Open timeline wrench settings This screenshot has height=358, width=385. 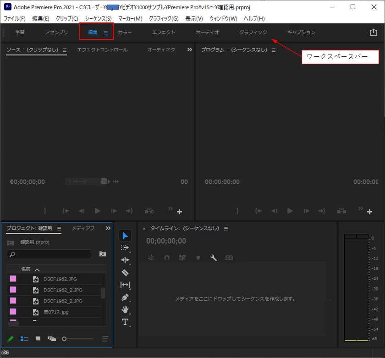(214, 258)
